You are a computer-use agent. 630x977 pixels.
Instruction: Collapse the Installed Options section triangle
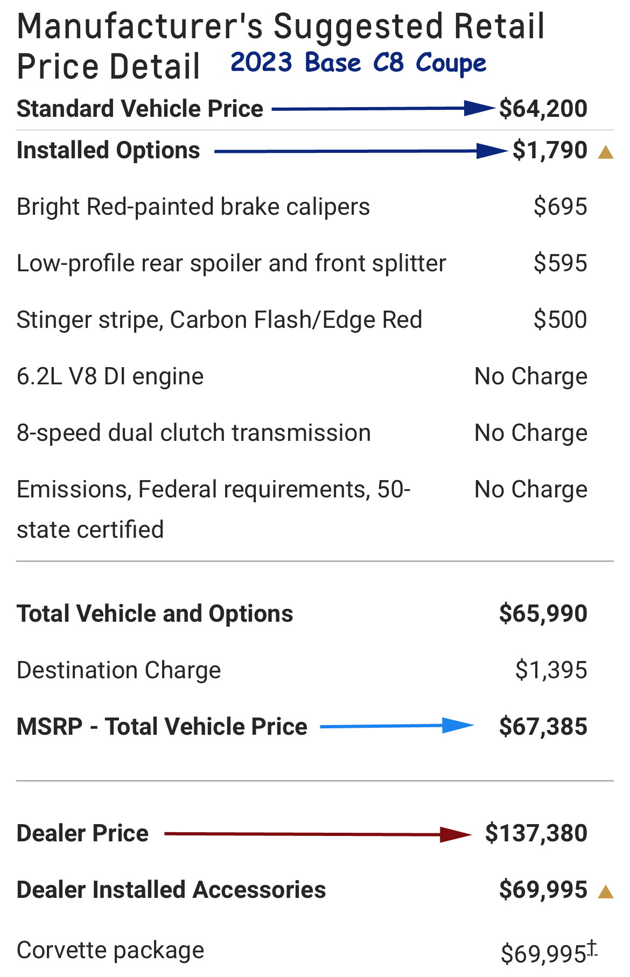[x=606, y=153]
